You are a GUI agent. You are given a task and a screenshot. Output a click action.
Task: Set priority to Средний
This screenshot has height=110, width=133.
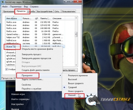[72, 87]
